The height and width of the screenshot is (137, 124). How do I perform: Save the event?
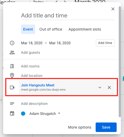tap(106, 127)
